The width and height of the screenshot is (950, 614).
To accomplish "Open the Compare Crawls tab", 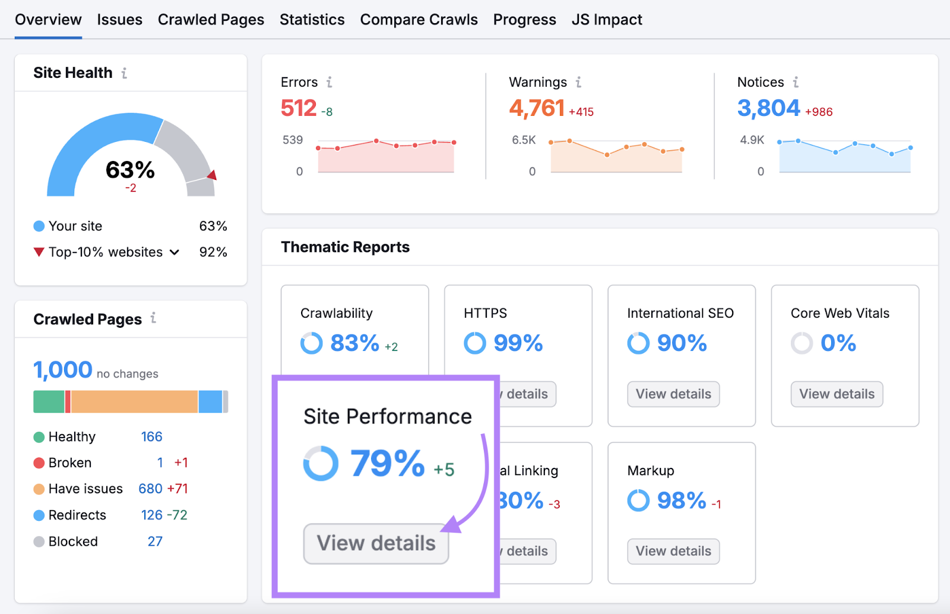I will [x=419, y=19].
